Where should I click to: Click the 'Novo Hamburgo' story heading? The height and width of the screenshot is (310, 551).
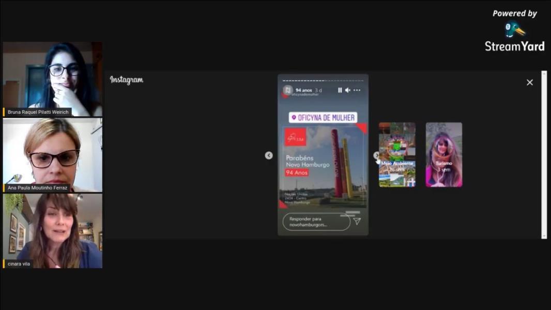pyautogui.click(x=308, y=165)
